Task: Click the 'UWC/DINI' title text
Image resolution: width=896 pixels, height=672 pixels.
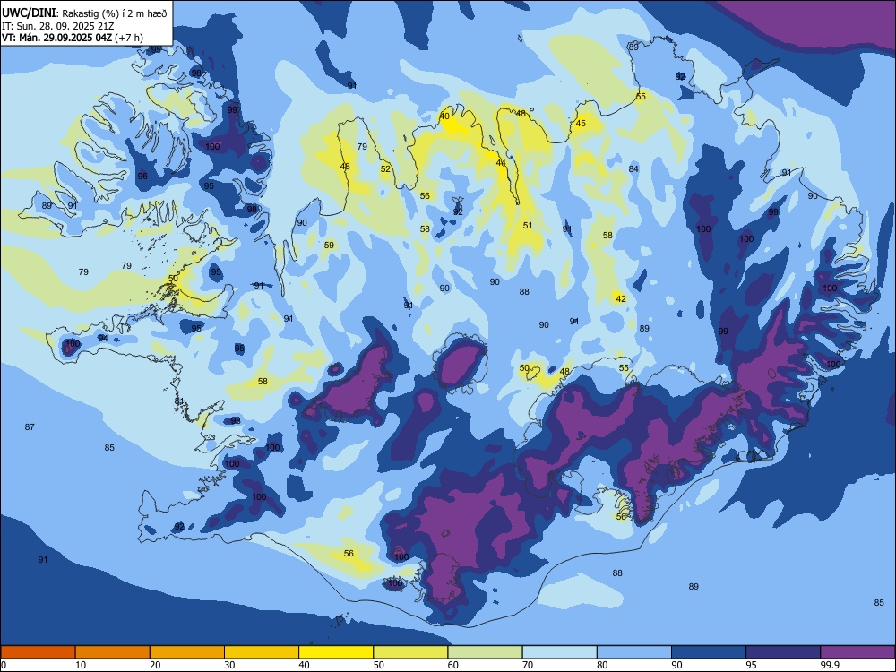Action: click(x=29, y=13)
